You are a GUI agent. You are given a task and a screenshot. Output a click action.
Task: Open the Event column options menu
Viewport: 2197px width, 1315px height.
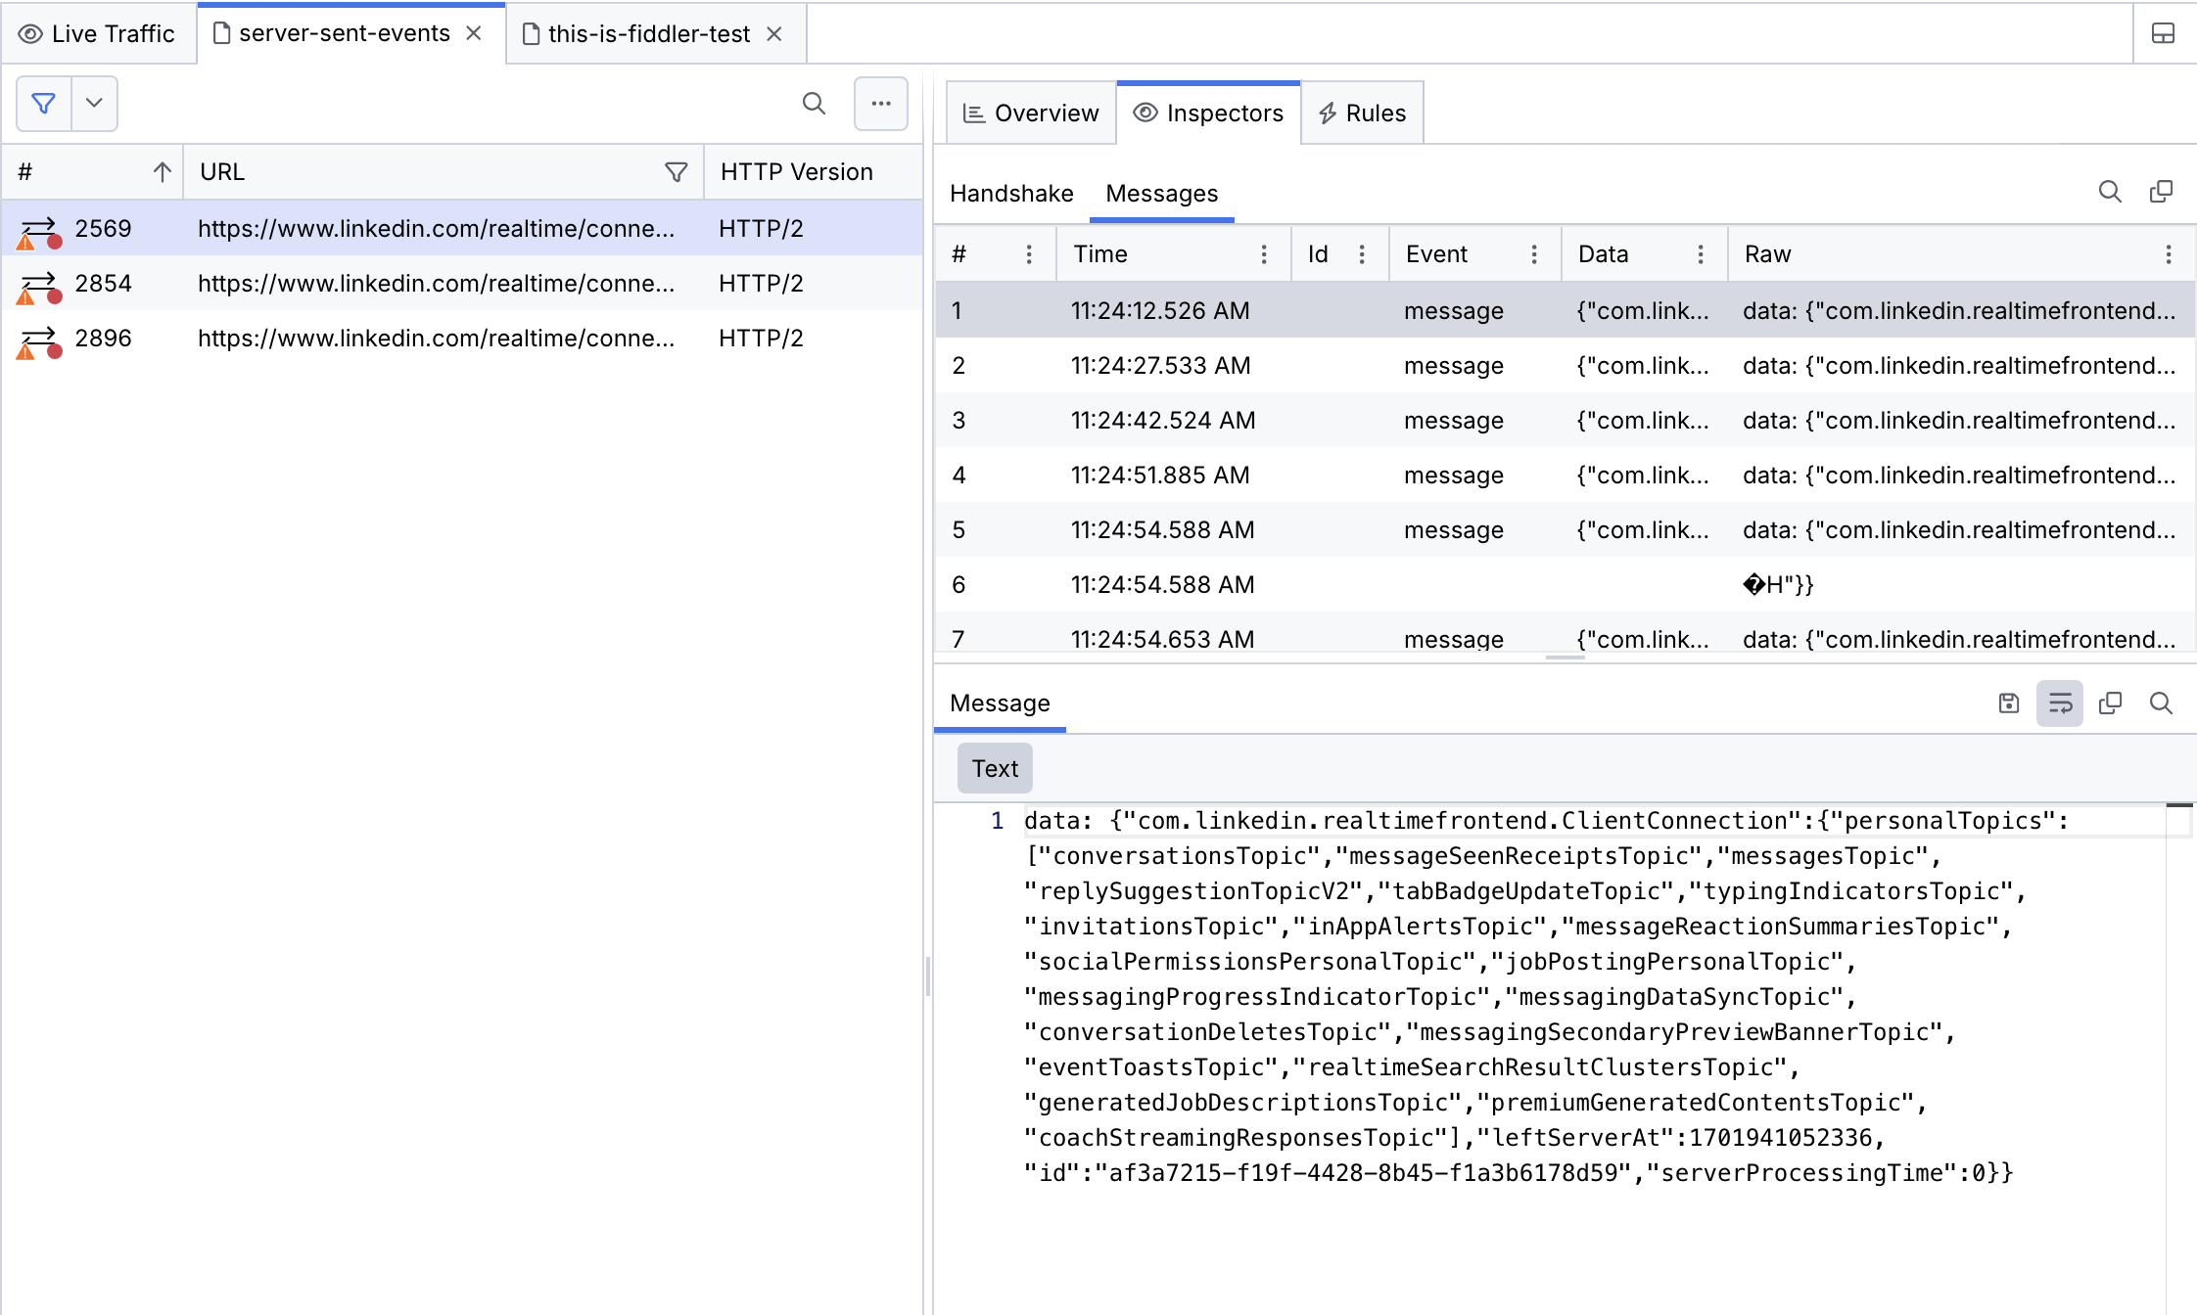[1534, 254]
